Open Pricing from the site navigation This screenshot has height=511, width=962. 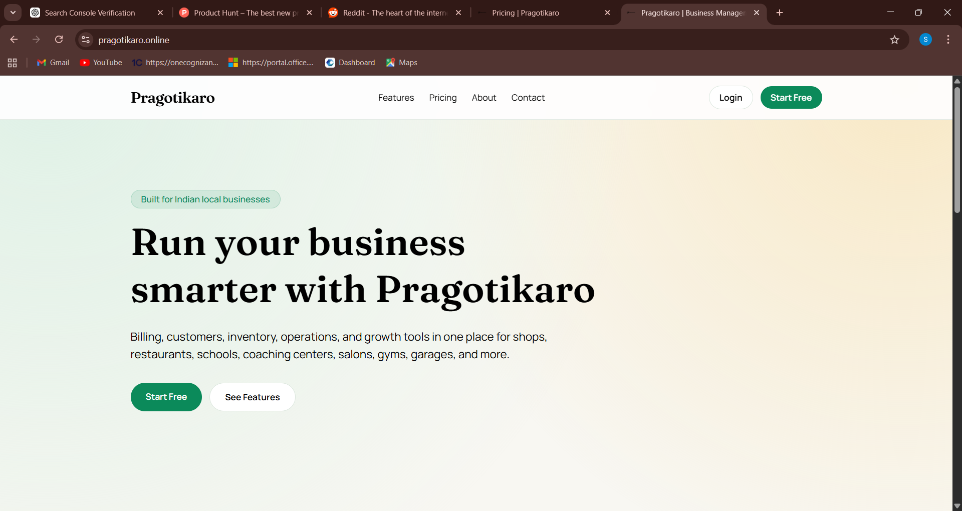443,98
